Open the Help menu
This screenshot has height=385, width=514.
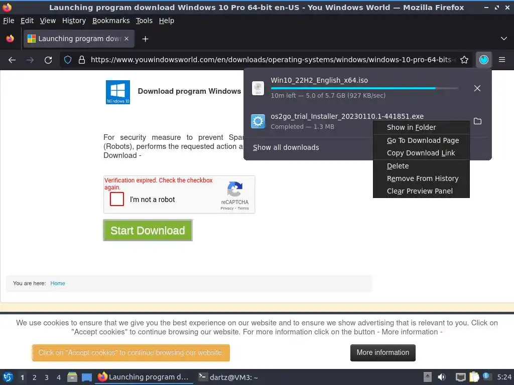(167, 21)
